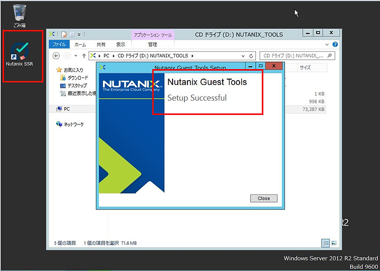Expand the ribbon with the chevron
Image resolution: width=380 pixels, height=271 pixels.
point(327,45)
